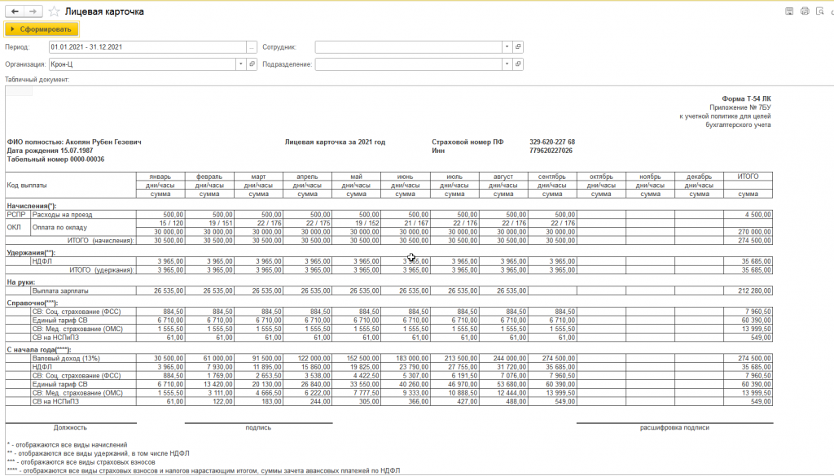Select the Форма Т-54 ЛК text
834x476 pixels.
coord(746,98)
